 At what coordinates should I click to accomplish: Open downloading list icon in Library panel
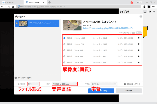click(x=145, y=11)
